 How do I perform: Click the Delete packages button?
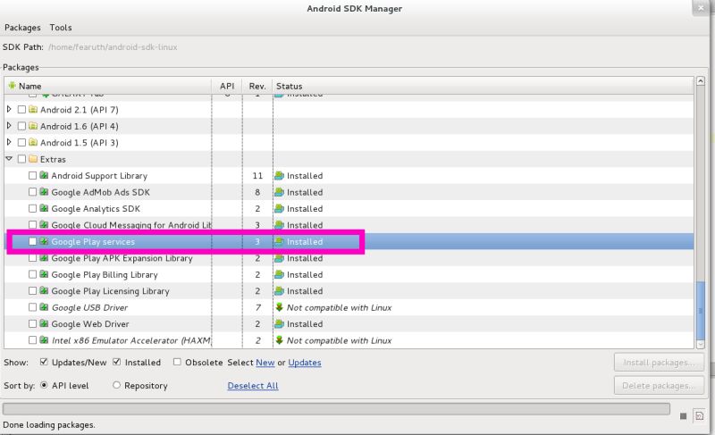(659, 386)
